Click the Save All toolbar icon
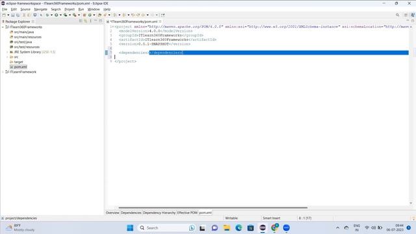 pyautogui.click(x=18, y=15)
